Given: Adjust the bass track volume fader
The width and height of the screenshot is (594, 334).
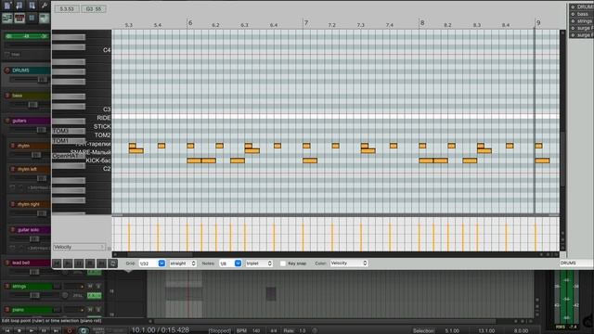Looking at the screenshot, I should click(33, 105).
